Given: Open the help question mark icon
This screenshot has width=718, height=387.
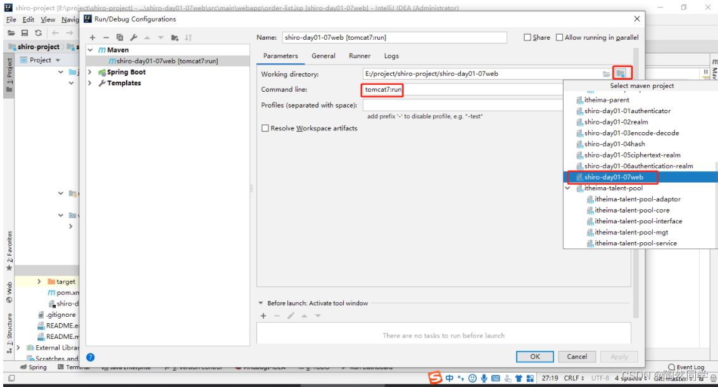Looking at the screenshot, I should tap(91, 357).
